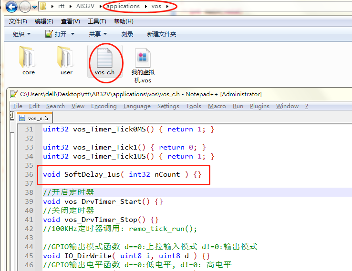This screenshot has width=352, height=271.
Task: Select applications in address breadcrumb
Action: pos(123,6)
